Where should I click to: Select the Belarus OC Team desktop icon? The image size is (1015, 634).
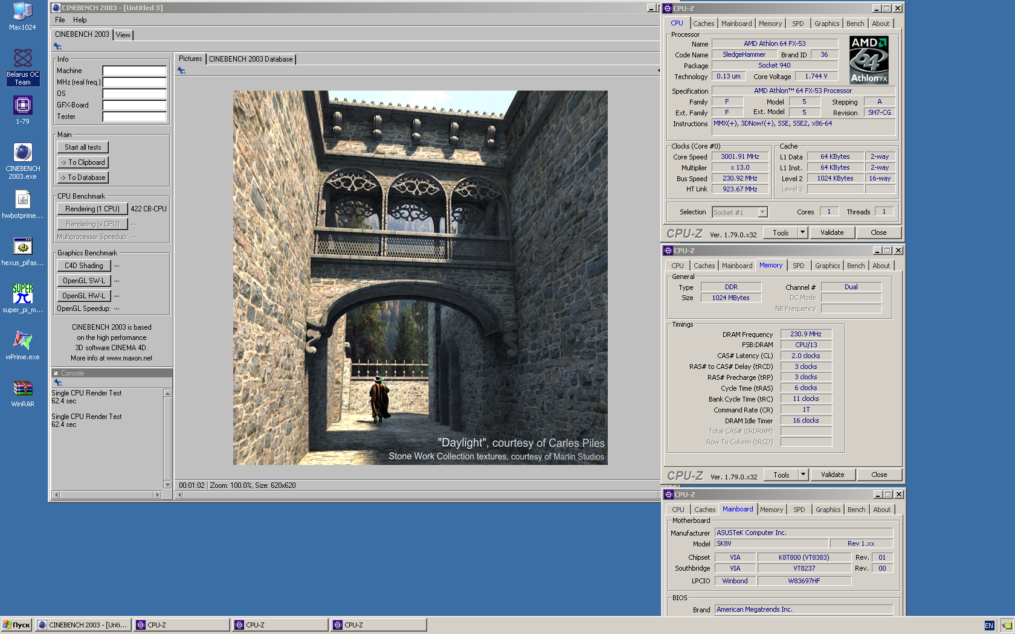(x=22, y=68)
